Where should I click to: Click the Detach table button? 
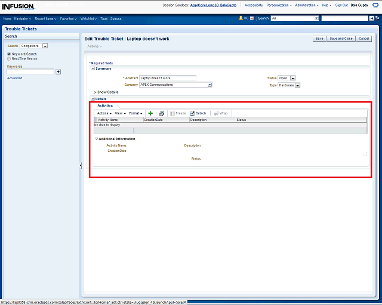198,113
